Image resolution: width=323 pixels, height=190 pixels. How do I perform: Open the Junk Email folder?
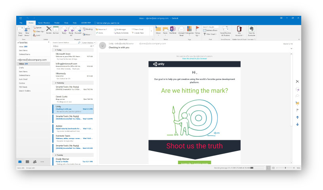[23, 79]
